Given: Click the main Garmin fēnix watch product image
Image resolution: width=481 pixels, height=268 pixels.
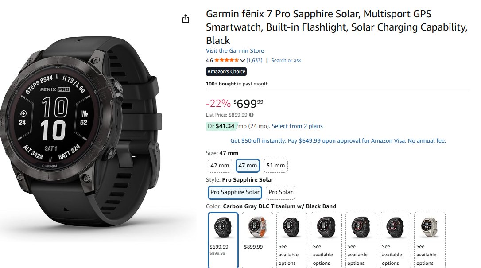Looking at the screenshot, I should click(80, 133).
